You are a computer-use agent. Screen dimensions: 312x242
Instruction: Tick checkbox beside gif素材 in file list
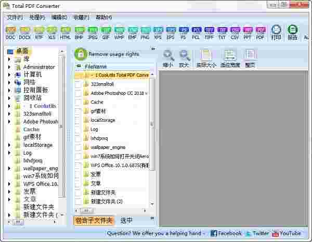(x=78, y=111)
